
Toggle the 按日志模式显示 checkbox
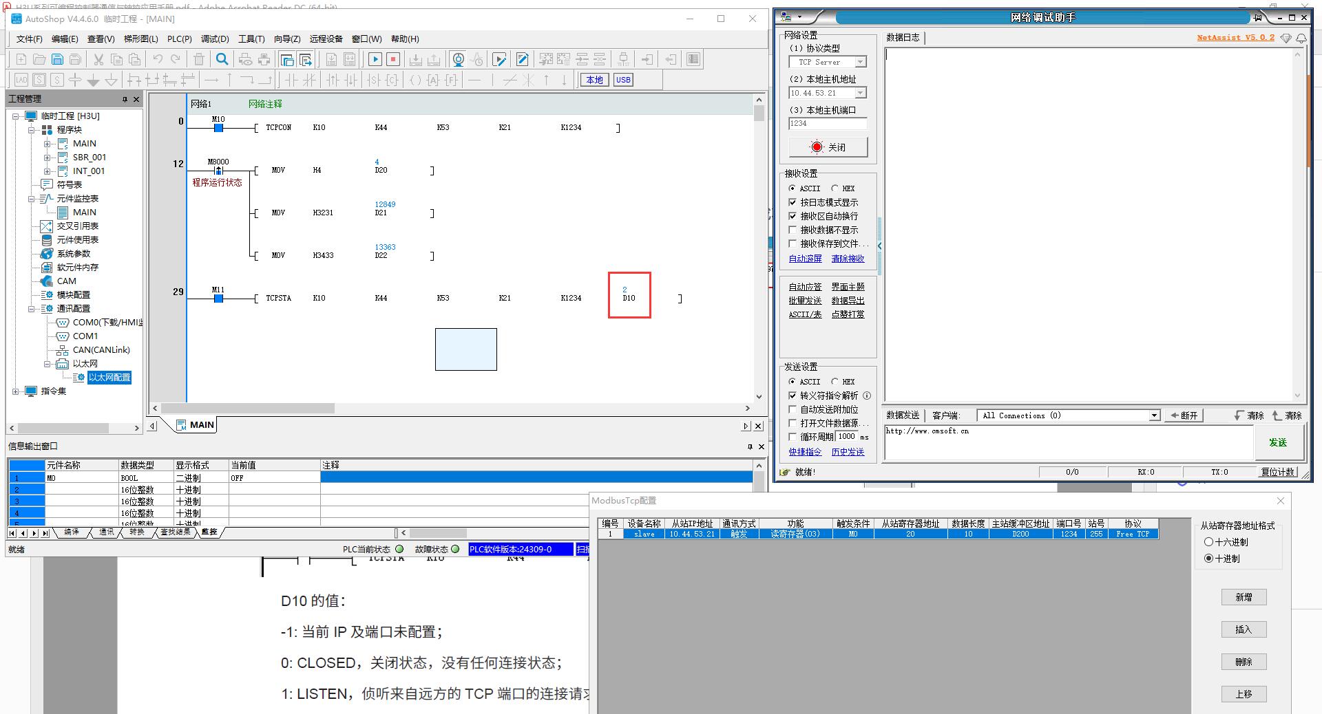coord(793,202)
